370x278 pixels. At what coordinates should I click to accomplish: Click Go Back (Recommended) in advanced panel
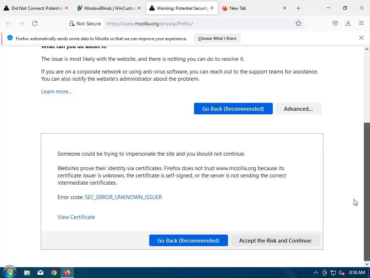[x=188, y=240]
